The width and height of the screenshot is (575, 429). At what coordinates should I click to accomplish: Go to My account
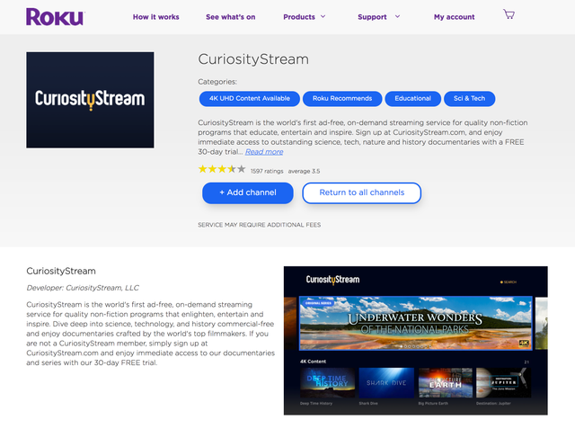coord(454,17)
